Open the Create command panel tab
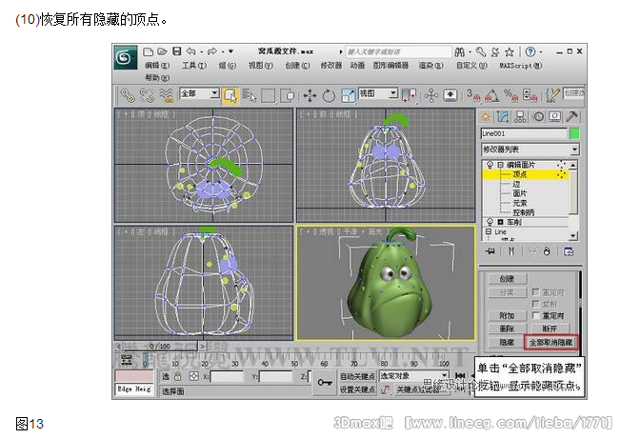Screen dimensions: 640x439 [486, 117]
